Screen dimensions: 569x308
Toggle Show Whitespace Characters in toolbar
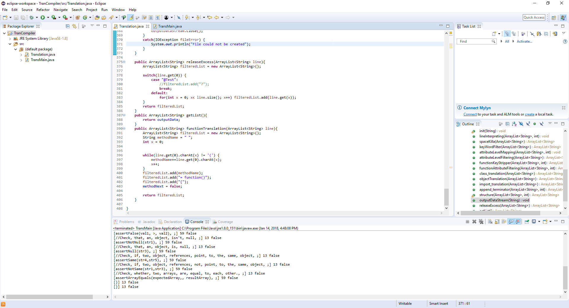pyautogui.click(x=158, y=17)
